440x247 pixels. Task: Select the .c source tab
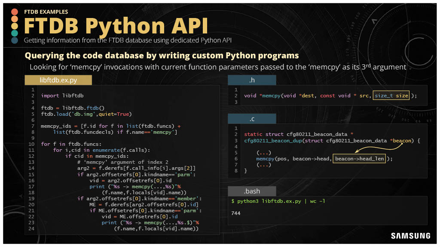coord(252,119)
